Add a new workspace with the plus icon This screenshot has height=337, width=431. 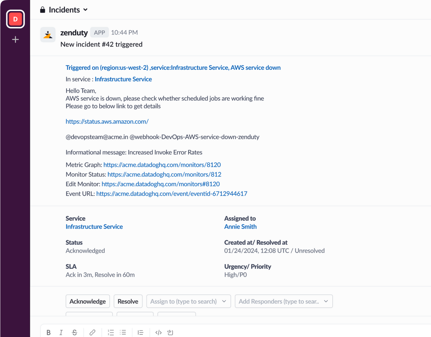(x=15, y=39)
